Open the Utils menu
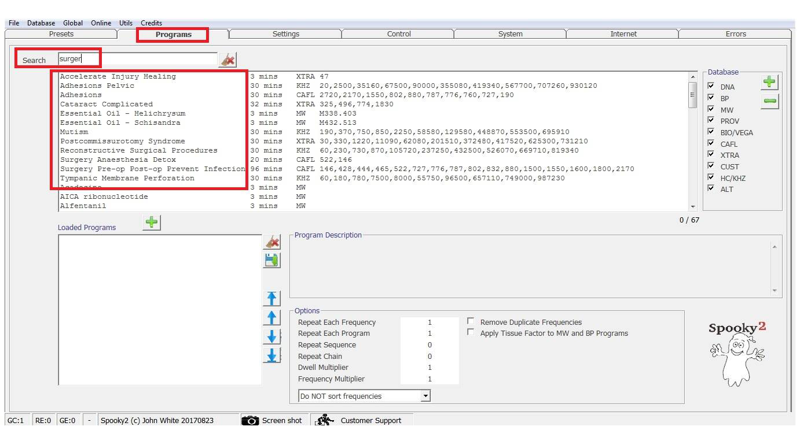This screenshot has height=430, width=800. [126, 23]
